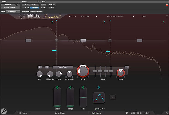169x115 pixels.
Task: Switch the A/B state
Action: (x=83, y=16)
